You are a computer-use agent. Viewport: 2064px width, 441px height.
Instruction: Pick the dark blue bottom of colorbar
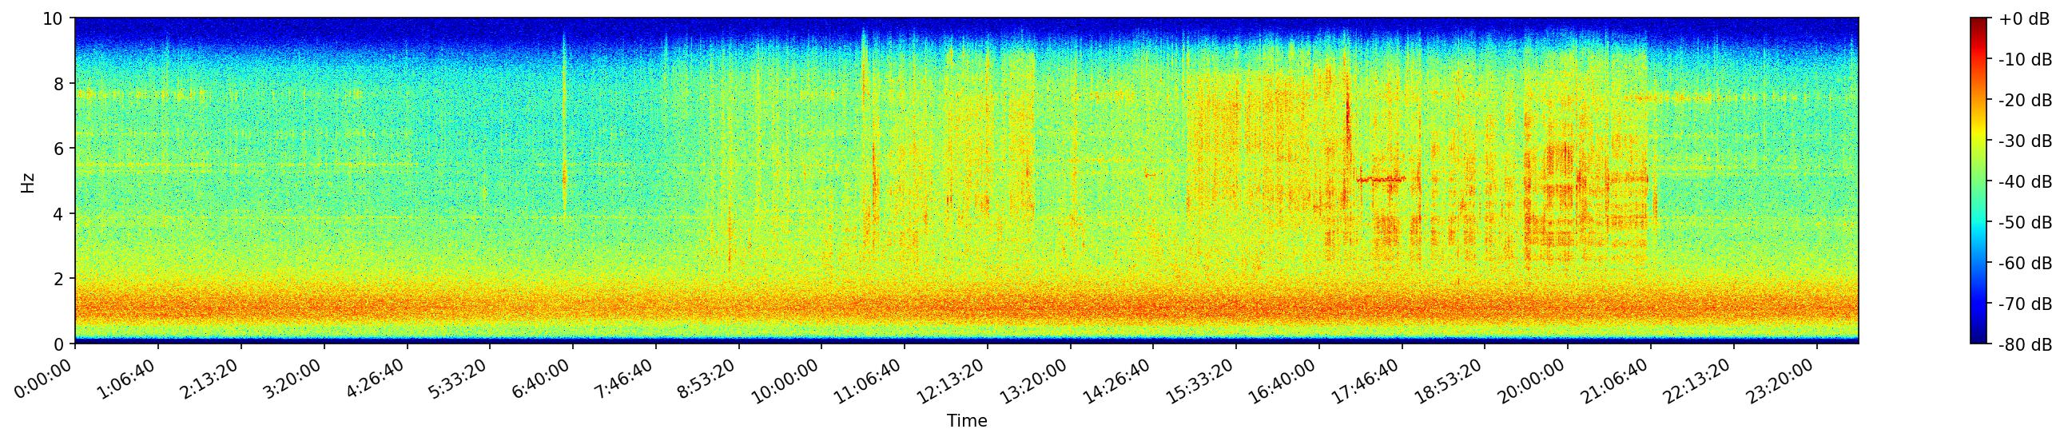tap(1979, 339)
